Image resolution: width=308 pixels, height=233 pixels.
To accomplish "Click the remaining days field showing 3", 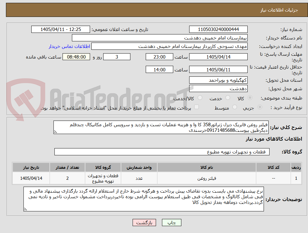I will pyautogui.click(x=117, y=57).
